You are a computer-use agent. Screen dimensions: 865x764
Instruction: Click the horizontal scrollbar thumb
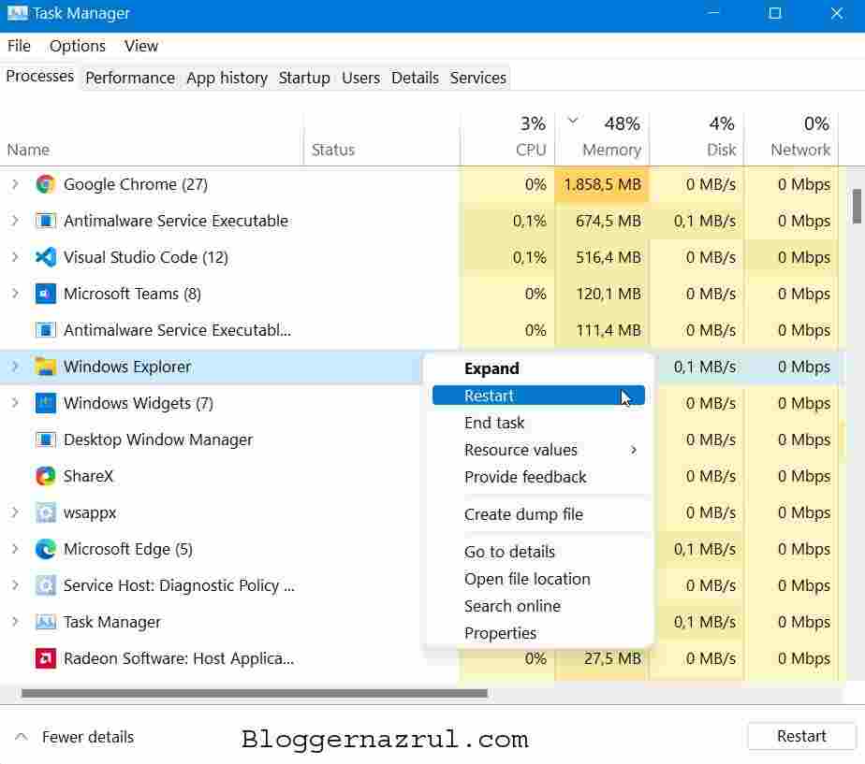(255, 694)
